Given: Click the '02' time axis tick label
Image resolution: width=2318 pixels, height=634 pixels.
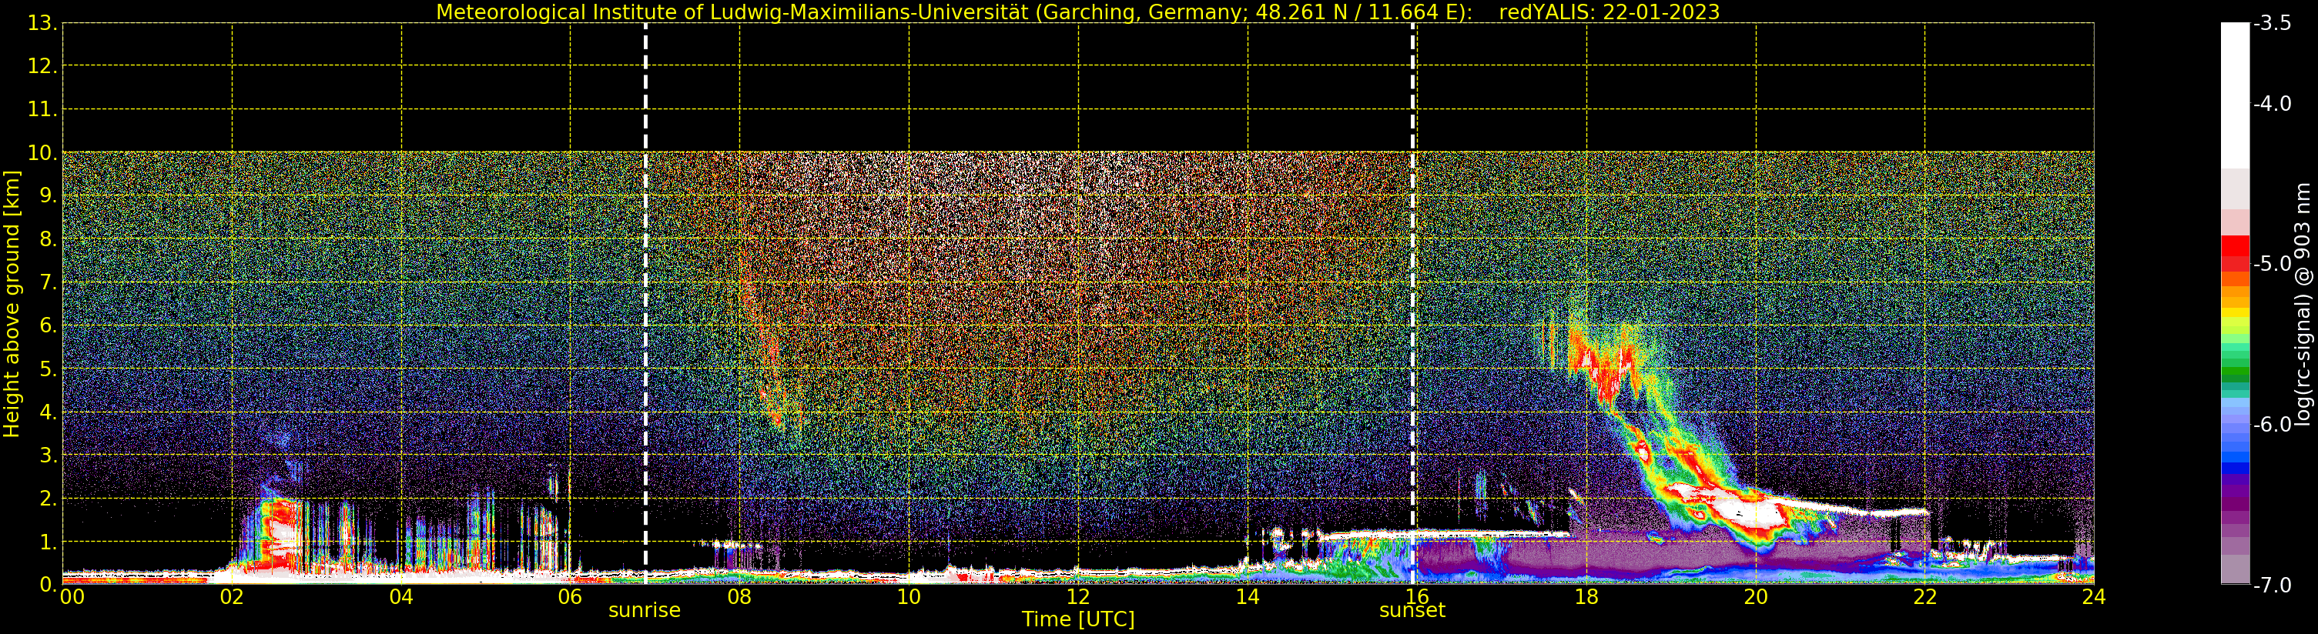Looking at the screenshot, I should [232, 596].
